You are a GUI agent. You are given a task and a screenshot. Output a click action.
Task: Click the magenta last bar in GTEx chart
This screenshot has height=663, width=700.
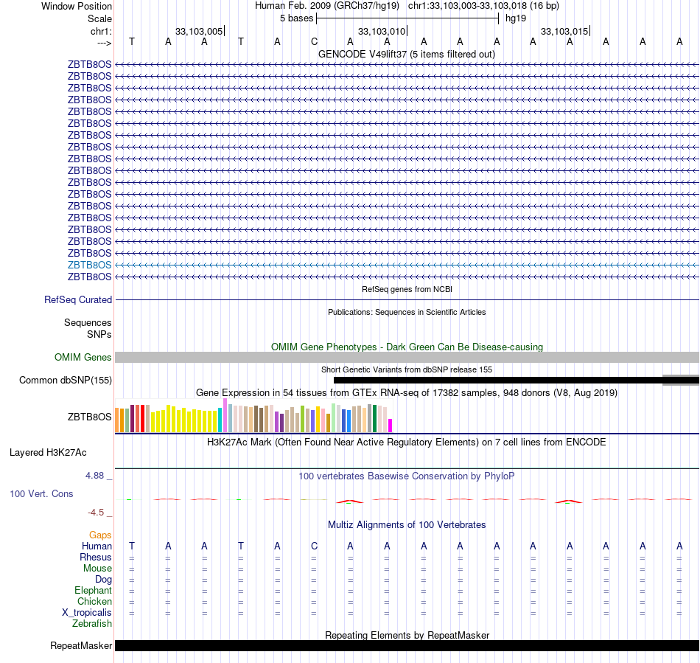[391, 426]
